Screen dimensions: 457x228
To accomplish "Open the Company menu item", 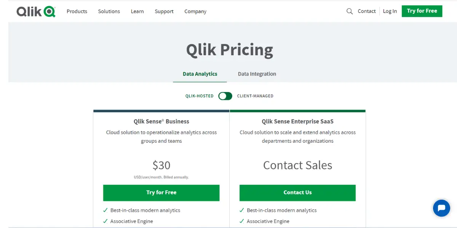I will (x=195, y=11).
